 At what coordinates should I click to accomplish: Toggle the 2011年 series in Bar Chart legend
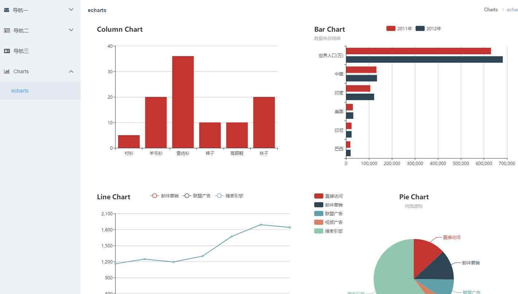point(399,28)
